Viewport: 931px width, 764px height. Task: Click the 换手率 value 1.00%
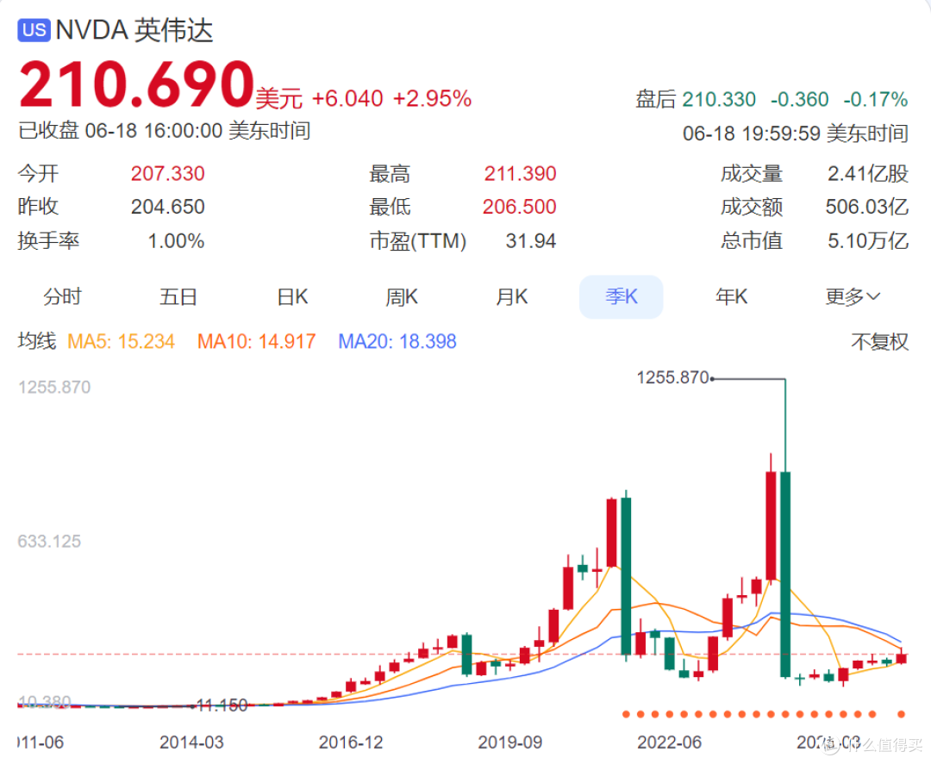(x=177, y=241)
